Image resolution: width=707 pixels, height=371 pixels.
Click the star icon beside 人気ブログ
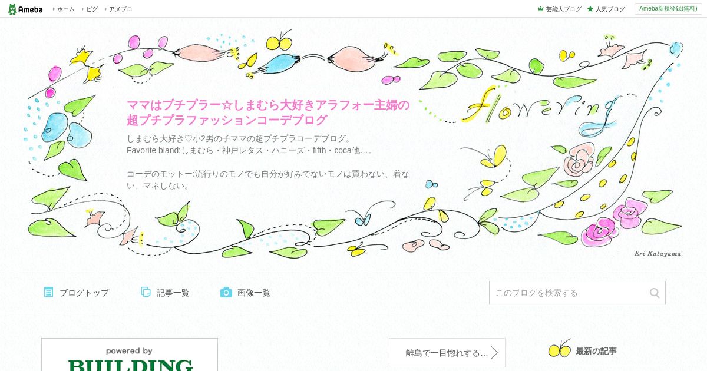[x=590, y=9]
